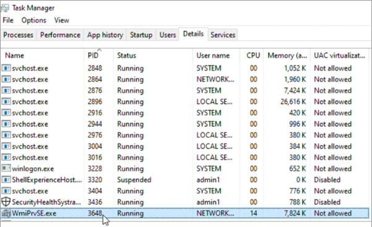Select the winlogon.exe process name
The height and width of the screenshot is (227, 372).
point(33,169)
